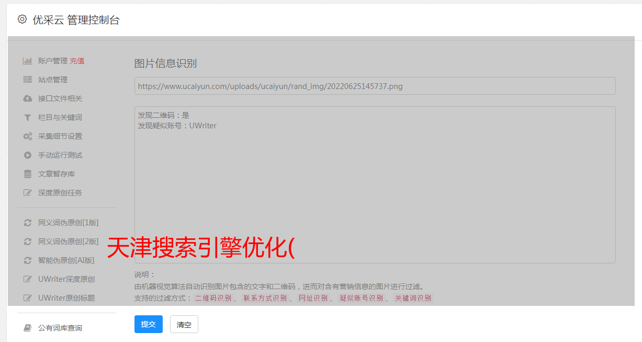Select 深度原创任务 entry
Image resolution: width=642 pixels, height=342 pixels.
[60, 193]
